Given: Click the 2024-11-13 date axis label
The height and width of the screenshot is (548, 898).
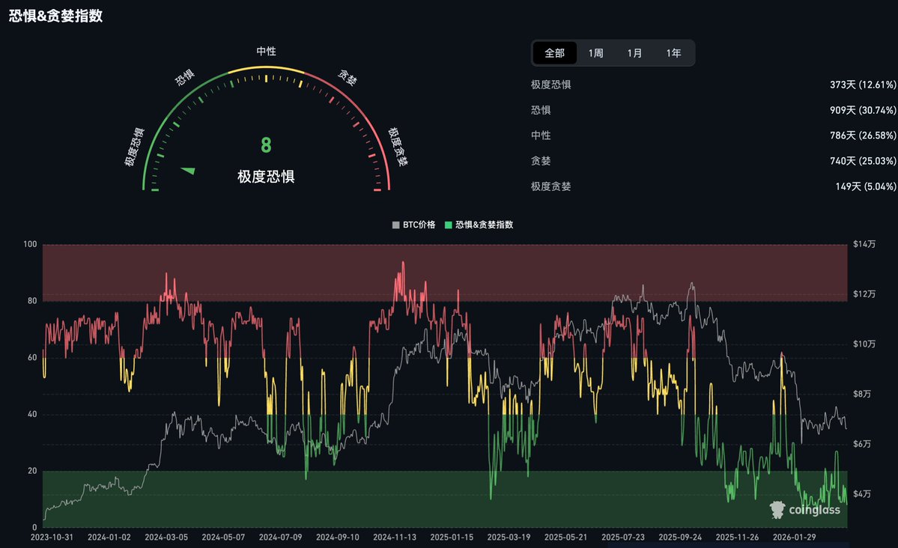Looking at the screenshot, I should [x=395, y=537].
